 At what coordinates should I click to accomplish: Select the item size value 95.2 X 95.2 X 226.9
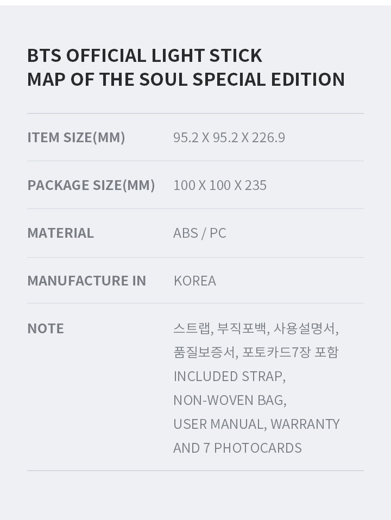coord(229,137)
